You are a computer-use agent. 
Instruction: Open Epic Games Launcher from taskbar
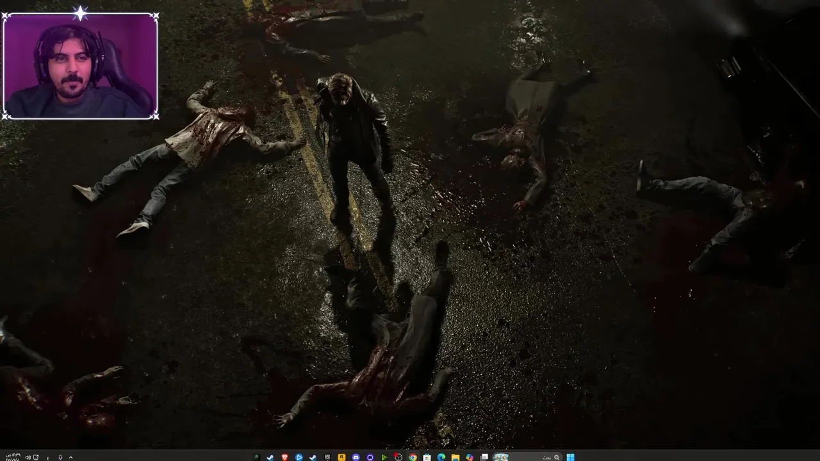pos(327,457)
